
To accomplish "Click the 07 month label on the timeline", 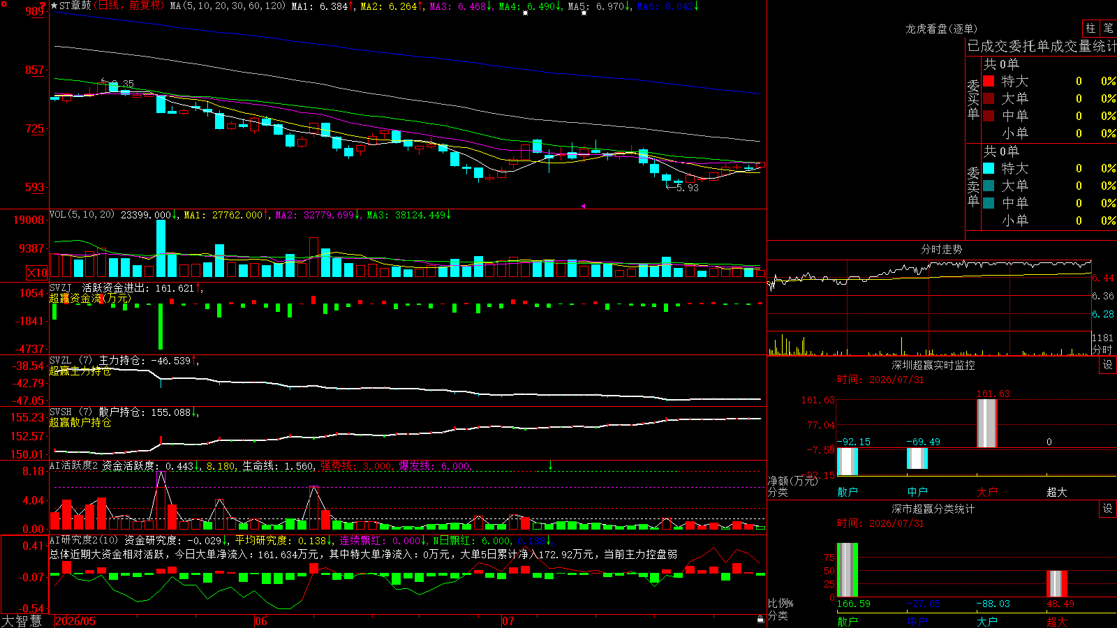I will [x=508, y=621].
